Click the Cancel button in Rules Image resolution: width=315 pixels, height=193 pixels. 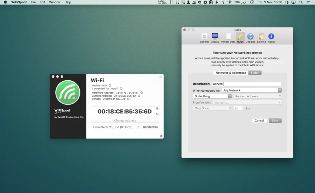(259, 120)
